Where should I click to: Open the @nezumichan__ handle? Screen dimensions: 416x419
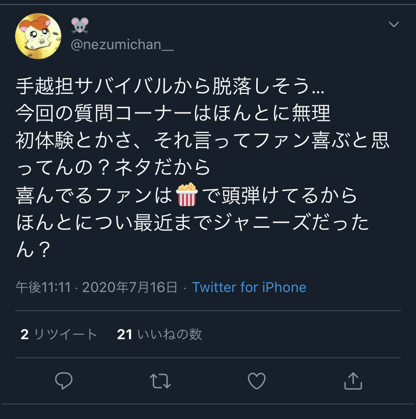coord(122,45)
